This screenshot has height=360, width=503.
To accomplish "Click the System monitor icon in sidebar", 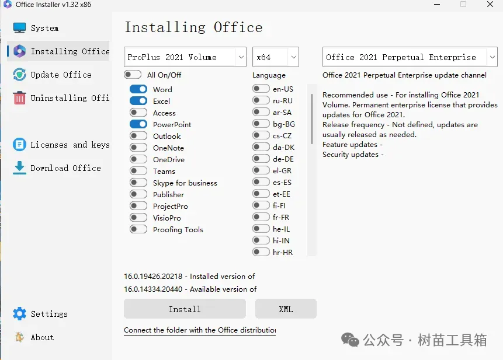I will [x=20, y=28].
